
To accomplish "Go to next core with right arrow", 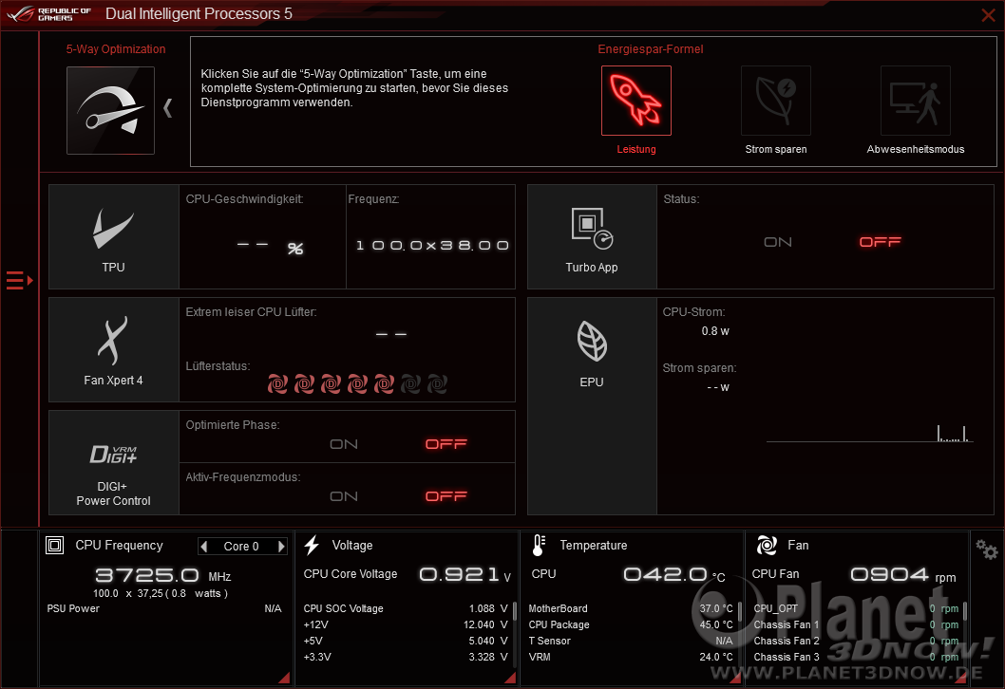I will [281, 547].
